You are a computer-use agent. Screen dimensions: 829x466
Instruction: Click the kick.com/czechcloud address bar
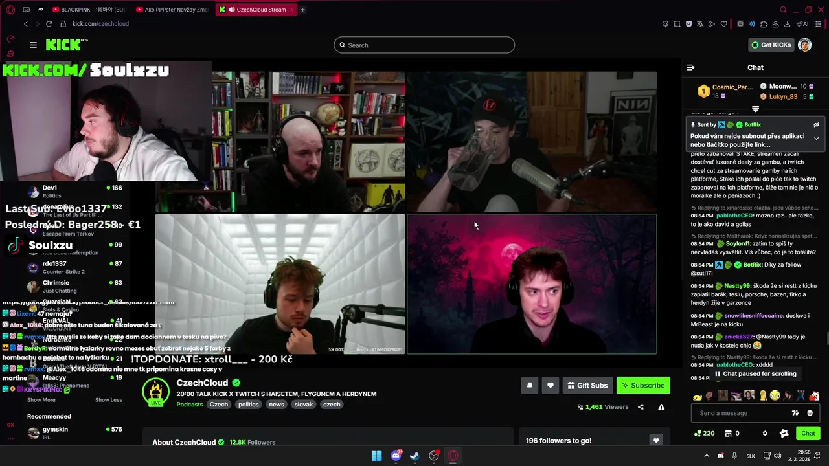pos(100,24)
